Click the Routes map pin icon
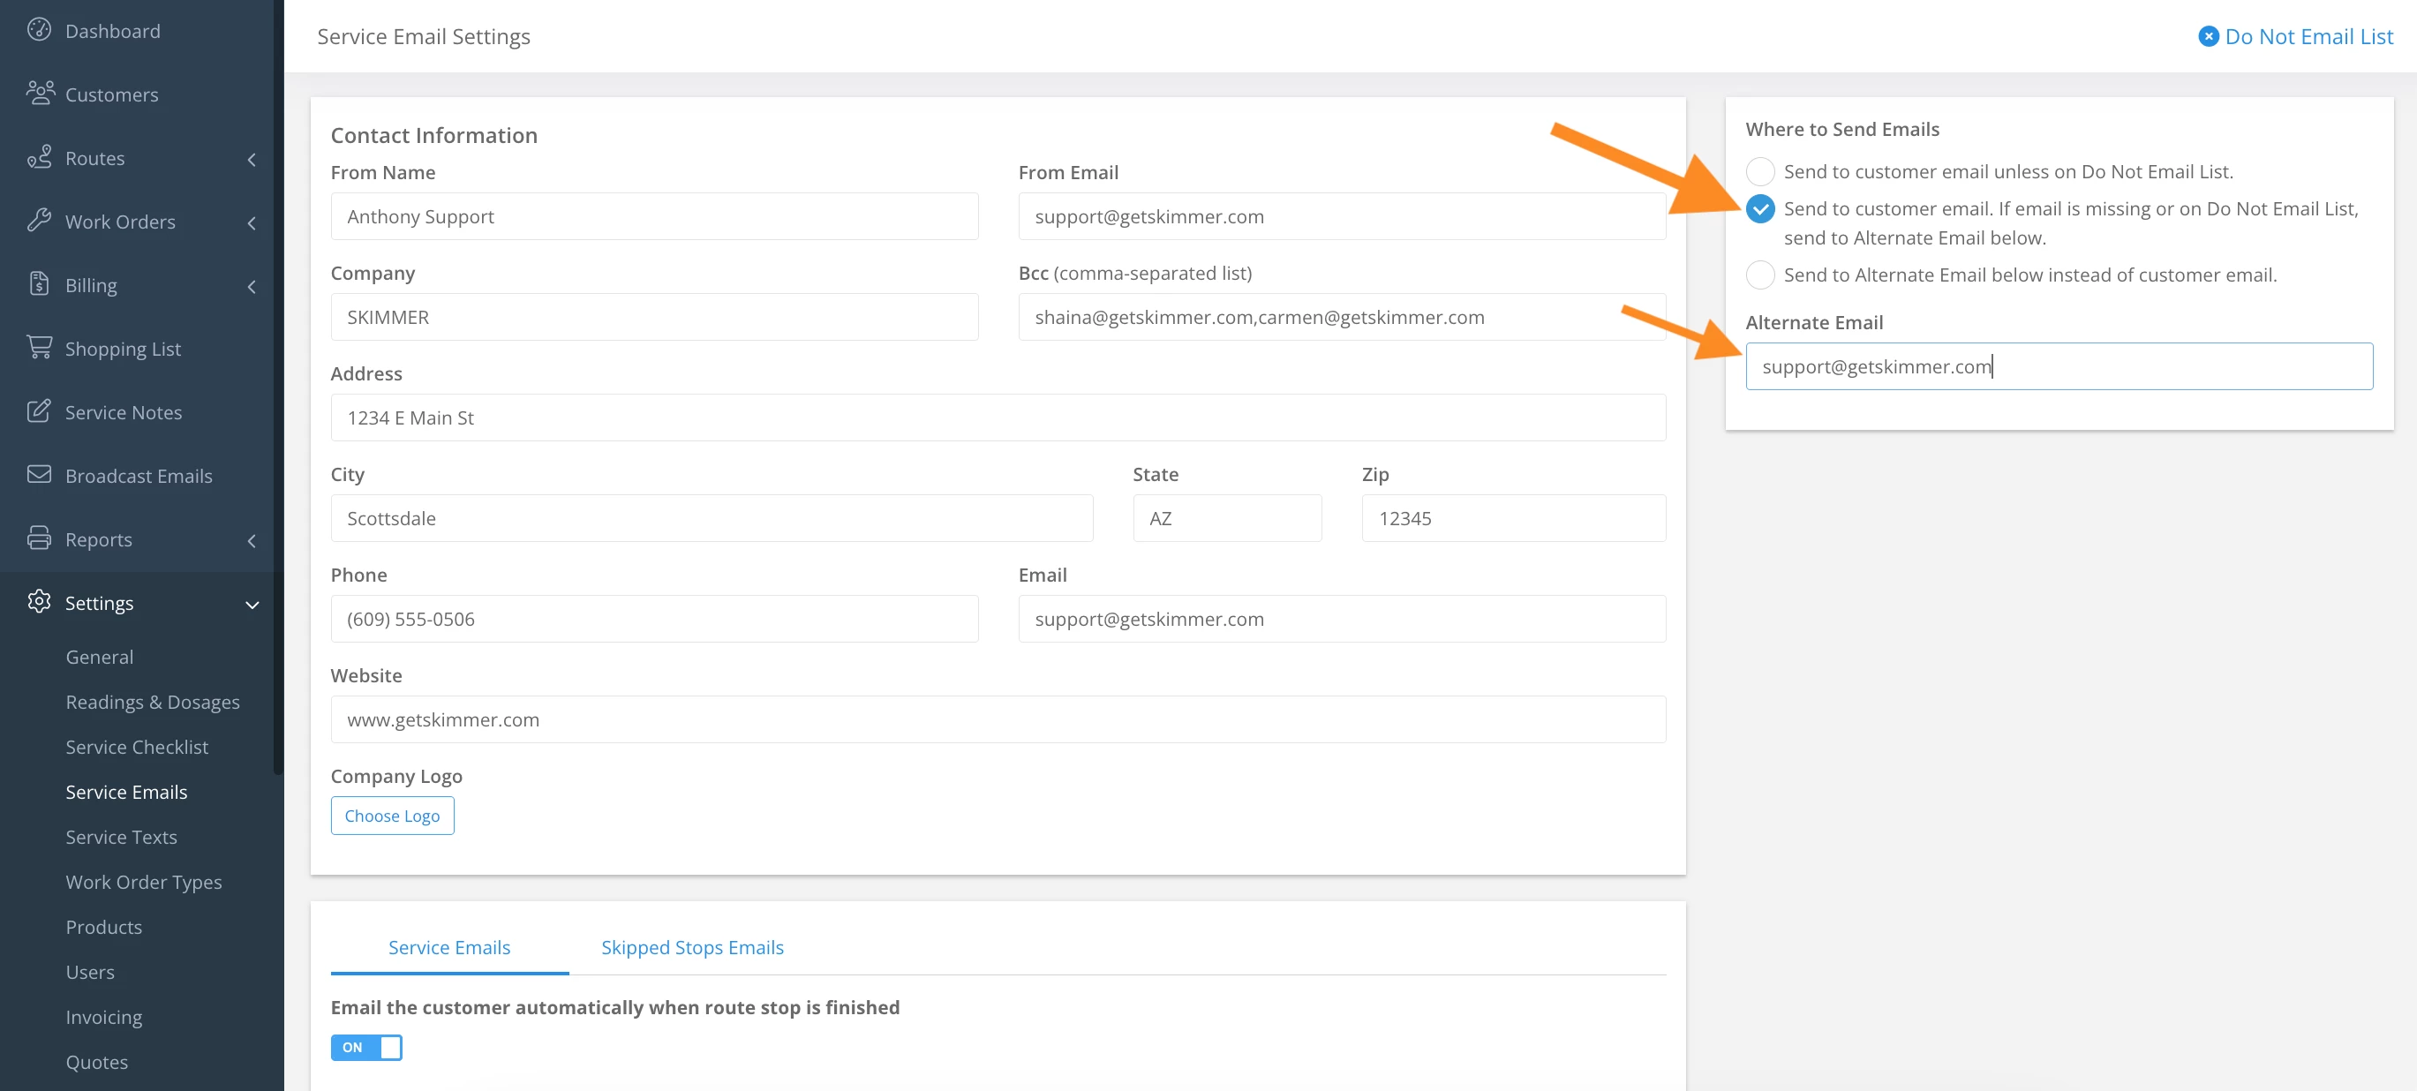The width and height of the screenshot is (2417, 1091). pyautogui.click(x=39, y=156)
